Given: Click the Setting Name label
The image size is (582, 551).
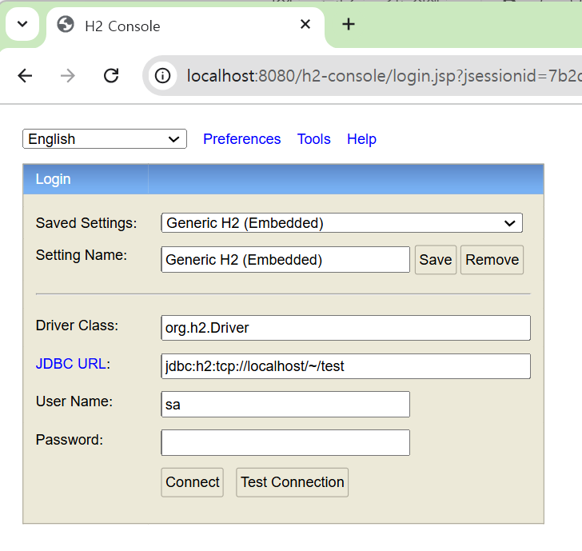Looking at the screenshot, I should tap(82, 255).
